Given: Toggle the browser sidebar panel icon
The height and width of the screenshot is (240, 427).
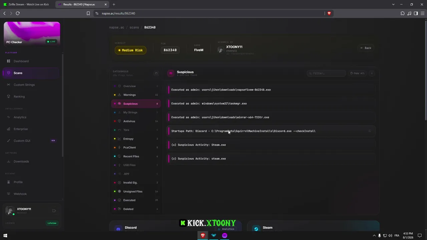Looking at the screenshot, I should click(416, 13).
